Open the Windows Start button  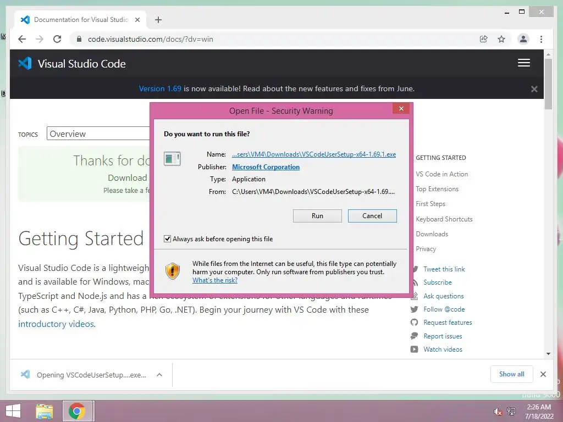click(13, 411)
